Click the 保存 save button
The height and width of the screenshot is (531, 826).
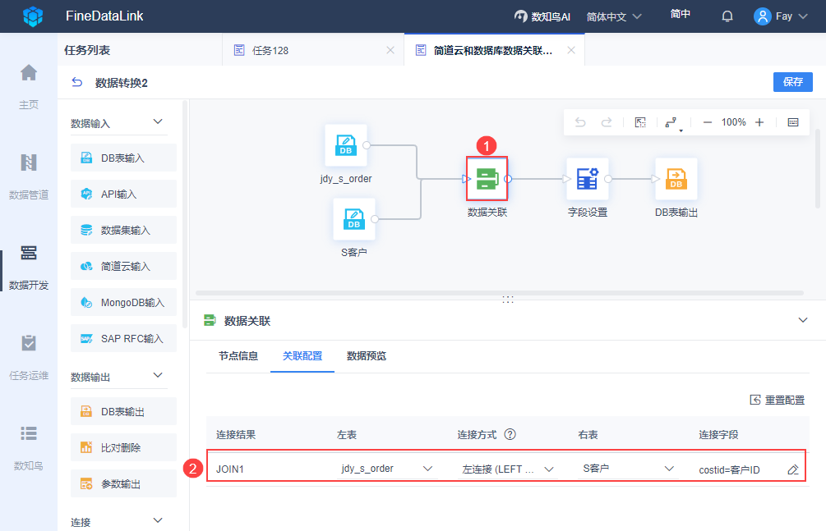[x=793, y=81]
